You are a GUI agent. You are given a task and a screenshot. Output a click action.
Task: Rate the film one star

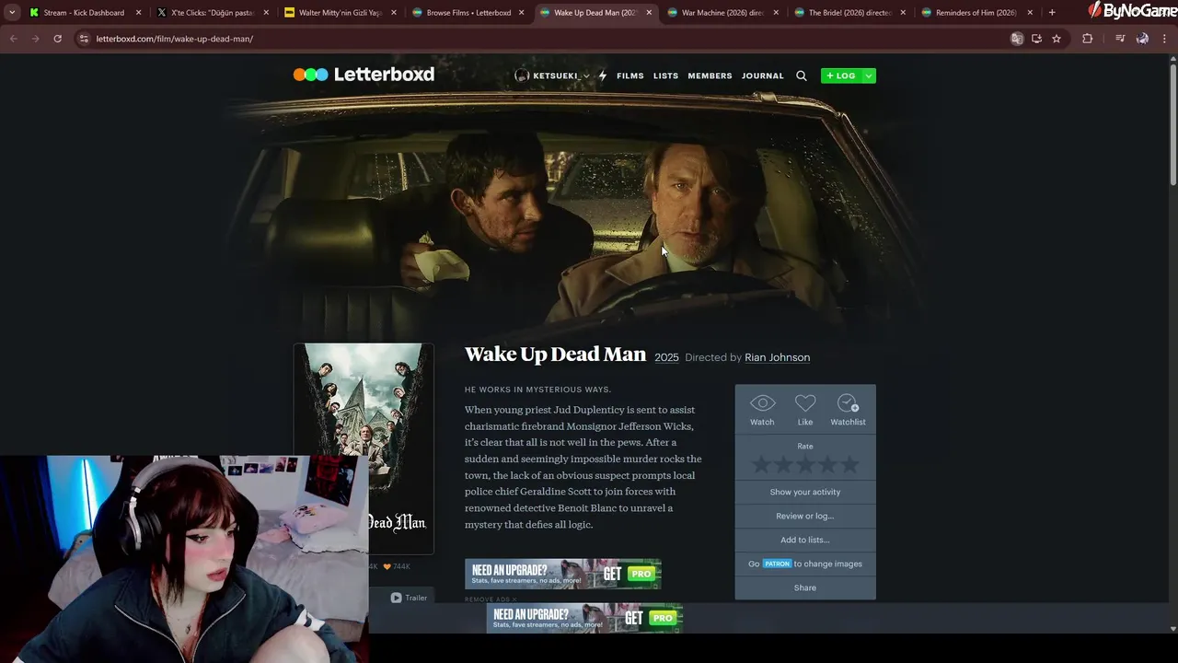762,465
